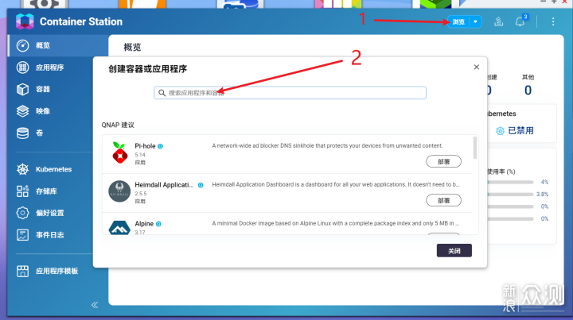Click the 偏好设置 gear icon
Viewport: 573px width, 320px height.
pyautogui.click(x=22, y=213)
